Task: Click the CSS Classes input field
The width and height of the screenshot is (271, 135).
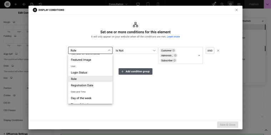Action: (27, 110)
